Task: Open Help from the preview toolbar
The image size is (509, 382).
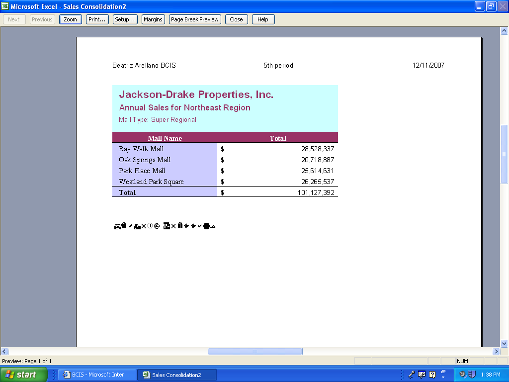Action: tap(263, 19)
